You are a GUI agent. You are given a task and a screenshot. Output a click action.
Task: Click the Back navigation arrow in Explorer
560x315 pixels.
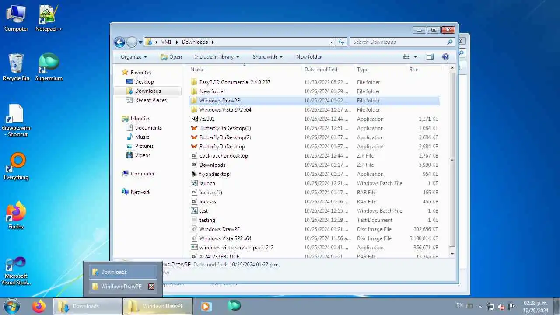pyautogui.click(x=119, y=42)
